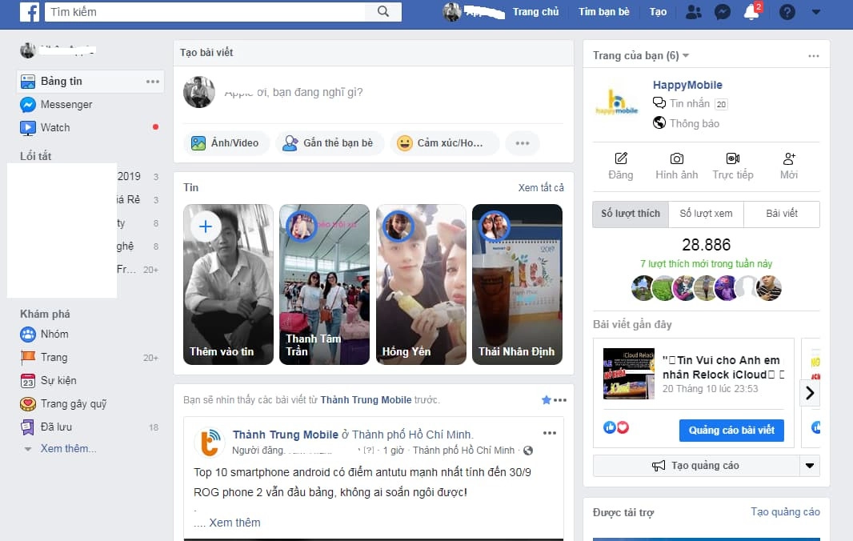Open the notifications bell icon
This screenshot has height=541, width=853.
(751, 11)
